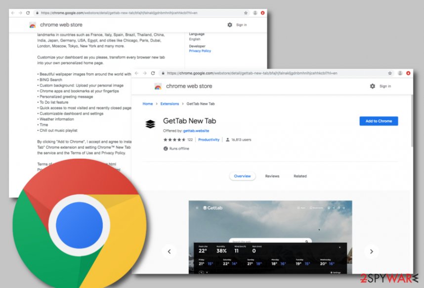
Task: Open the Extensions breadcrumb
Action: click(x=170, y=104)
